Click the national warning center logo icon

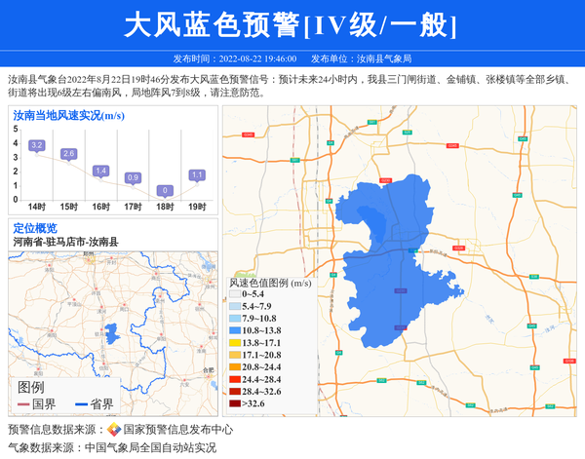click(x=114, y=430)
